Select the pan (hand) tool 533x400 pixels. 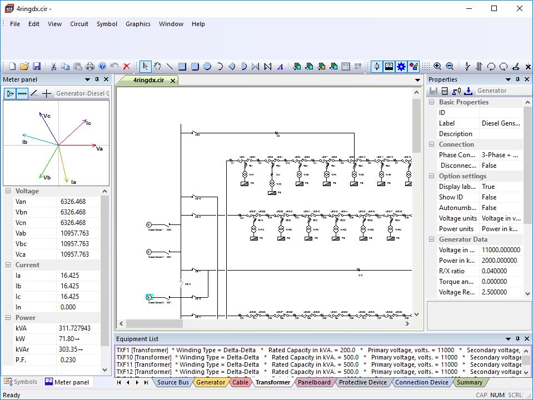click(158, 66)
